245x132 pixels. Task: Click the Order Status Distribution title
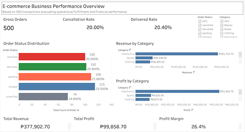(x=26, y=44)
